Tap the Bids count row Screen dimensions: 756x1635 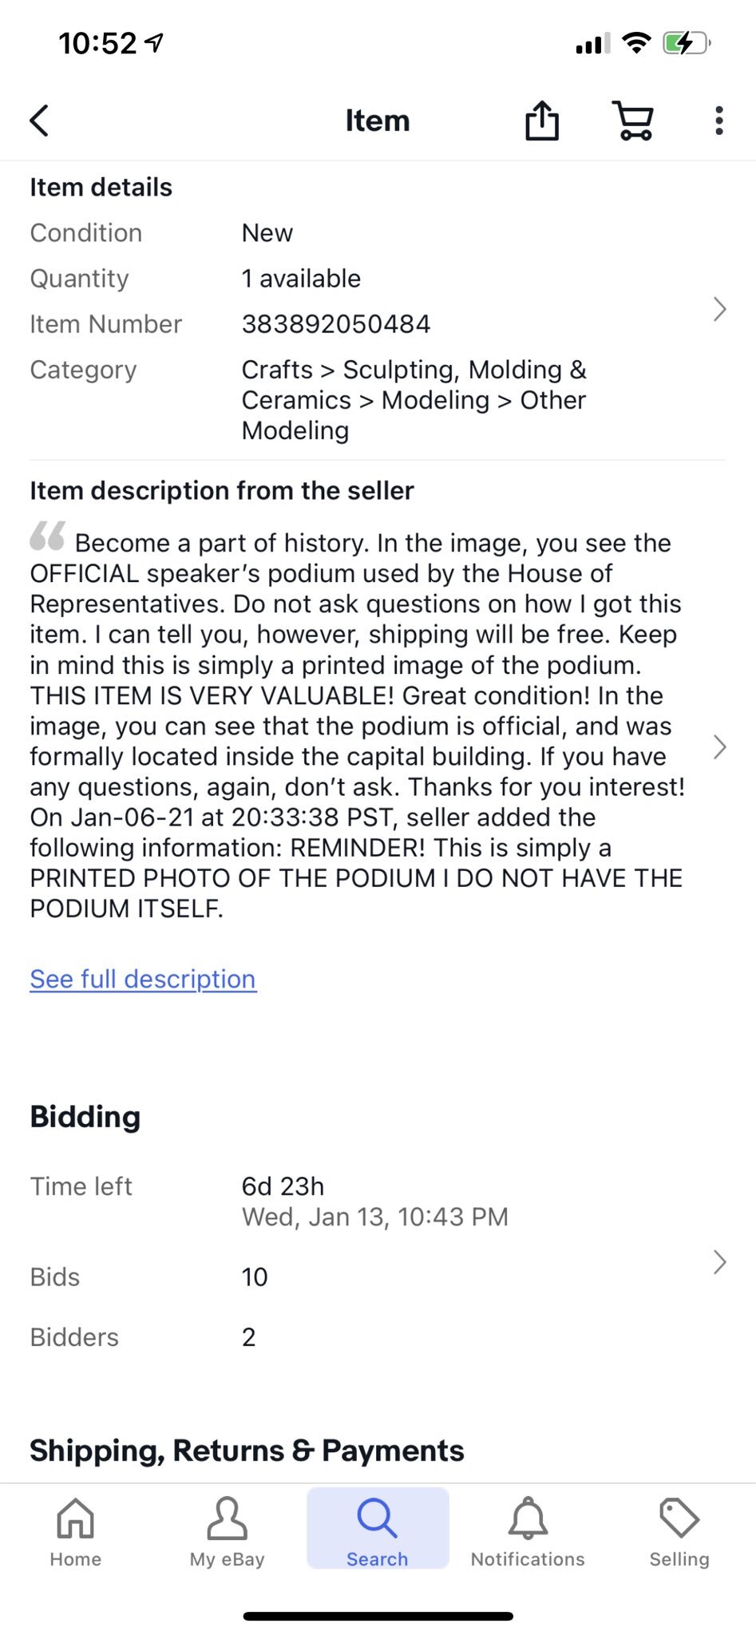coord(255,1277)
